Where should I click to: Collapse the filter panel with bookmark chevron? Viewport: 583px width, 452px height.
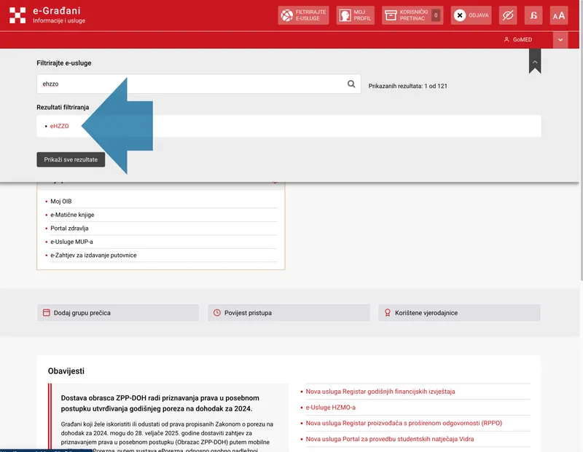[x=535, y=62]
